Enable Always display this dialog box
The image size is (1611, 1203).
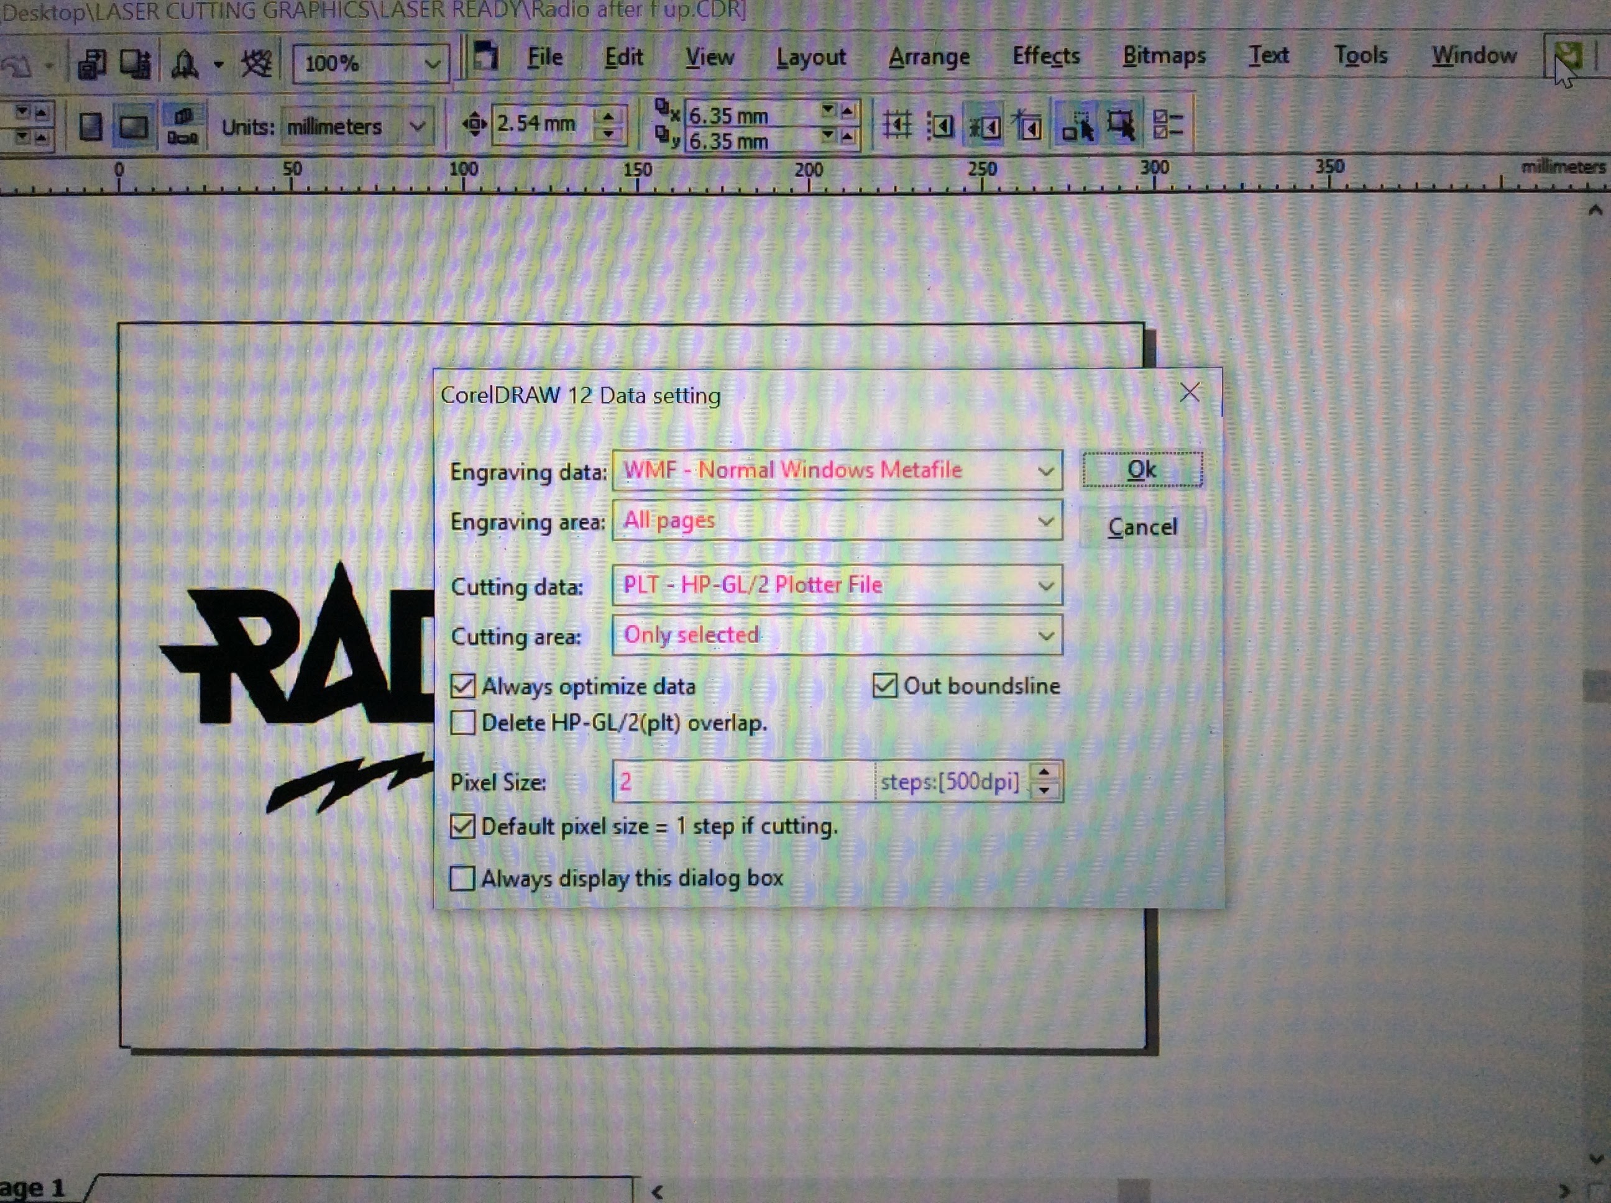[x=462, y=878]
